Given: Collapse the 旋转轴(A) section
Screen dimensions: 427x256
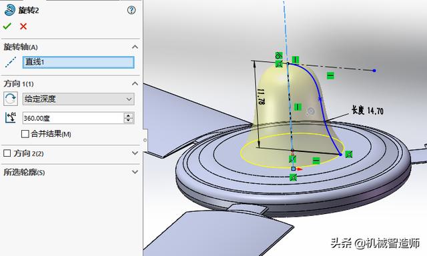Looking at the screenshot, I should pyautogui.click(x=135, y=47).
